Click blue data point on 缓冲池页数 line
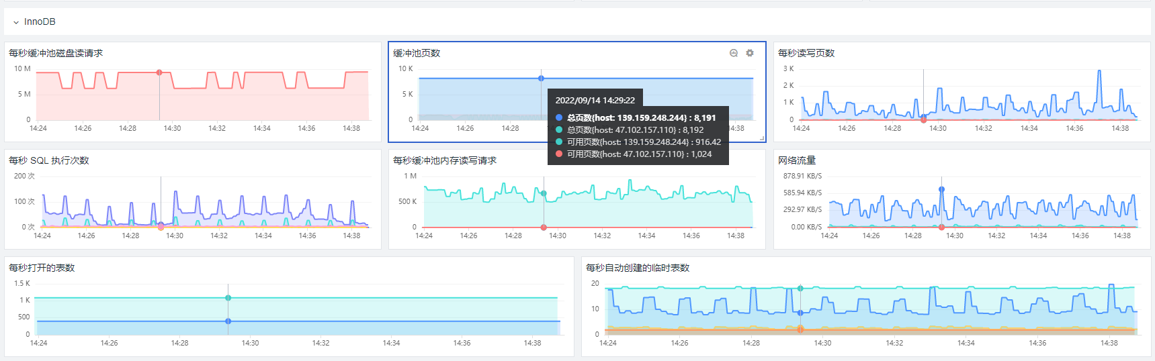The image size is (1155, 361). (541, 79)
